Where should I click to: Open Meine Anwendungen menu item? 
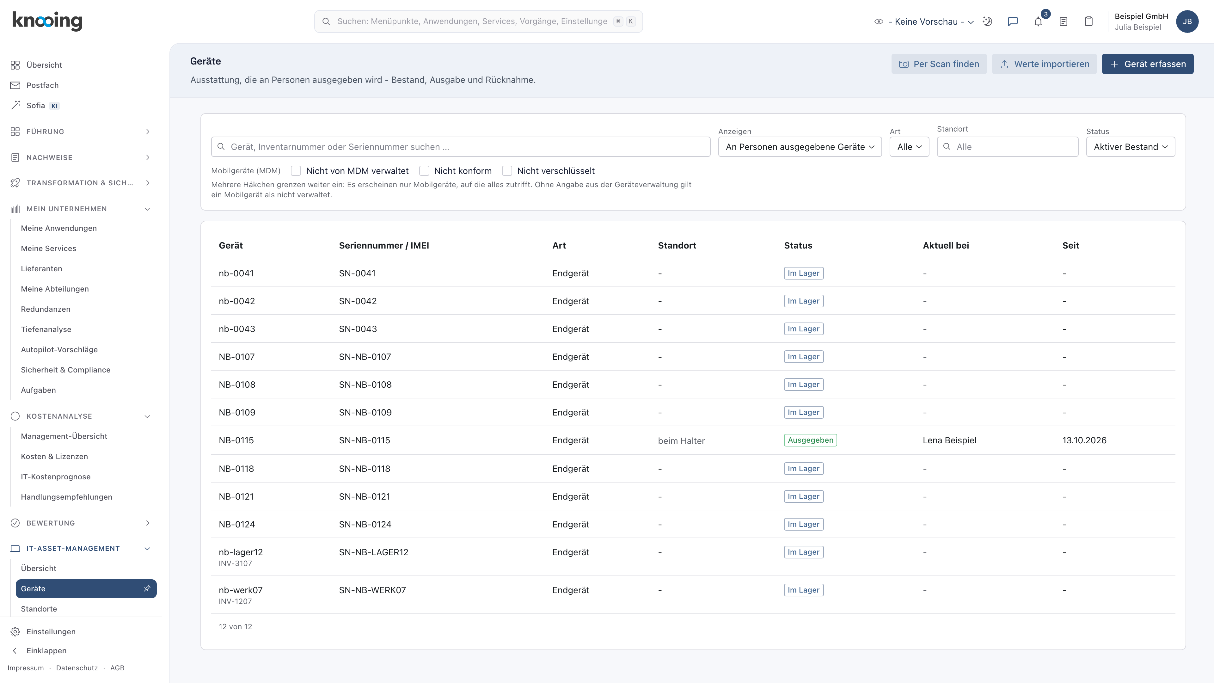[x=59, y=228]
